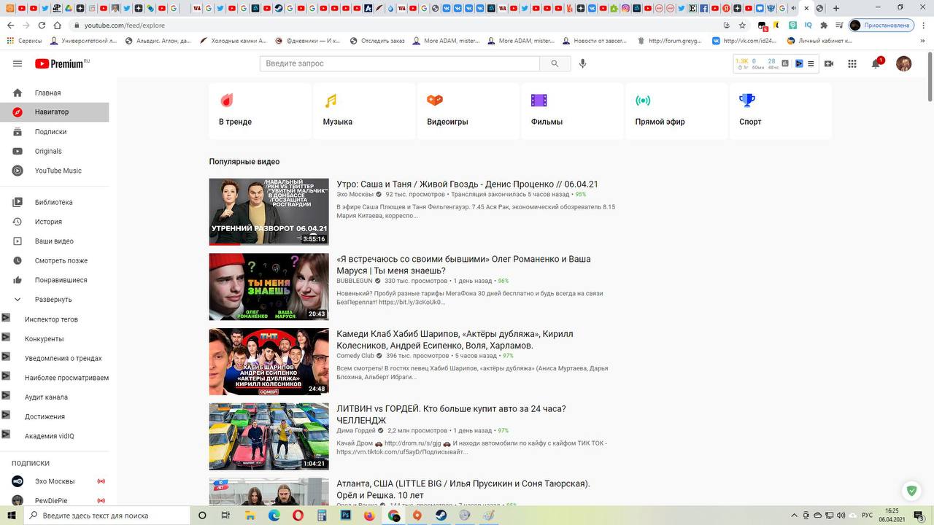Screen dimensions: 934x525
Task: Expand Наиболее просматриваем arrow
Action: click(5, 377)
